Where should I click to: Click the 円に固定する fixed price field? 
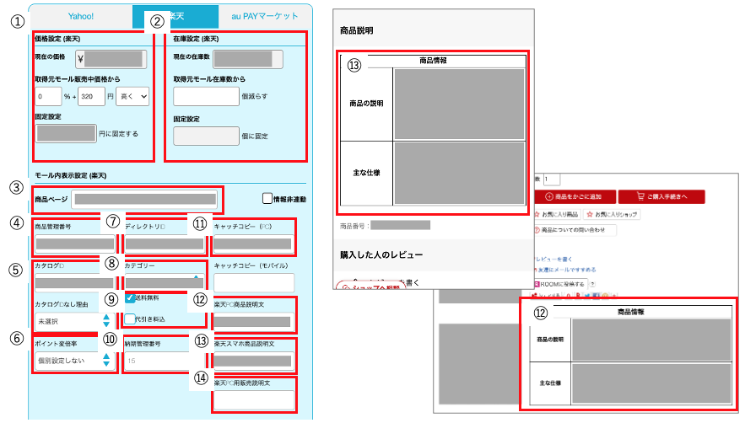(66, 133)
